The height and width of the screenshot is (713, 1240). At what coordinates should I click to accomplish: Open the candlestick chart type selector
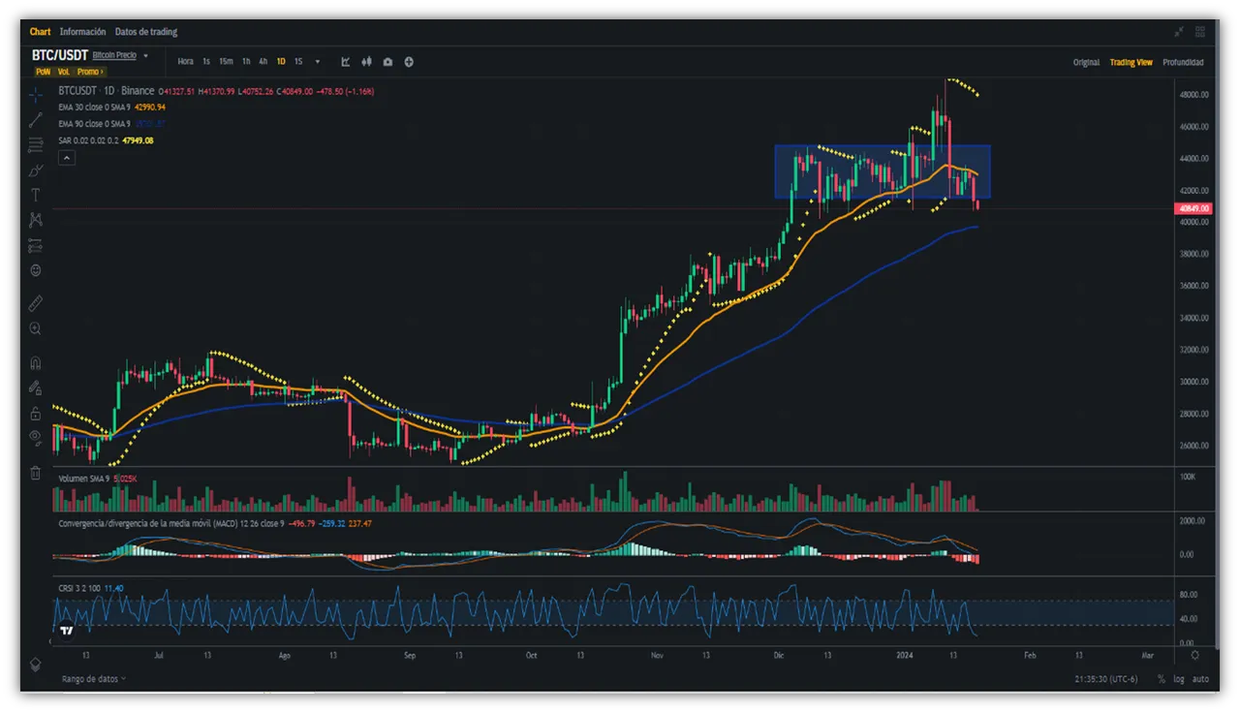click(x=366, y=61)
